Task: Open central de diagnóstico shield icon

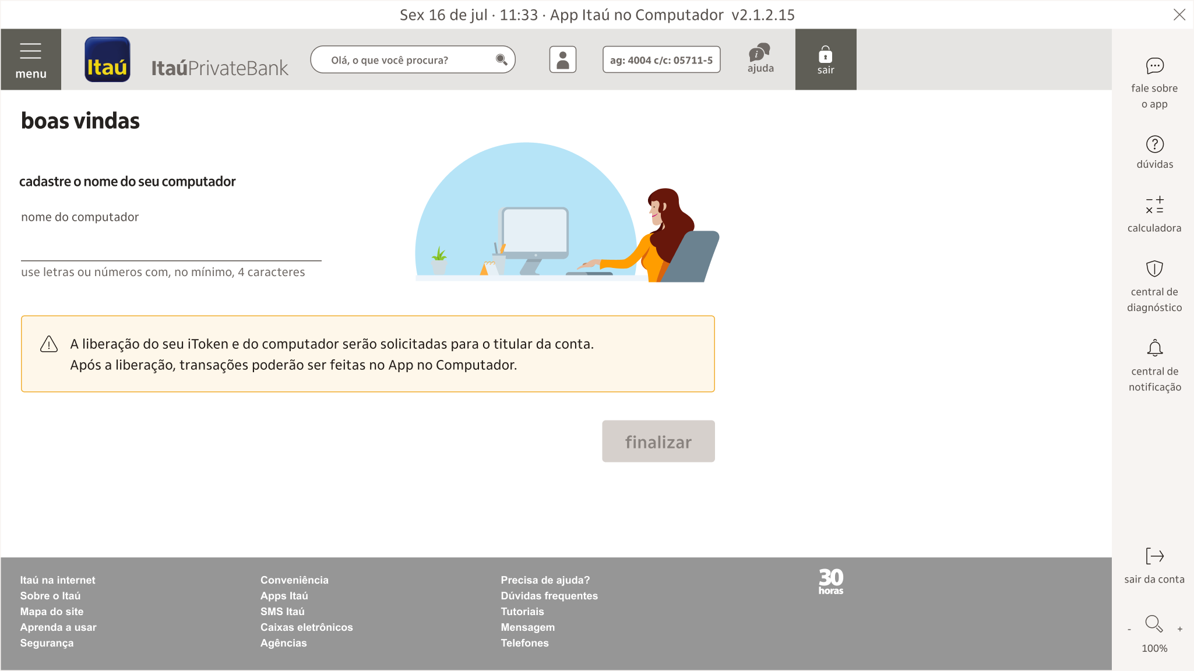Action: (1154, 269)
